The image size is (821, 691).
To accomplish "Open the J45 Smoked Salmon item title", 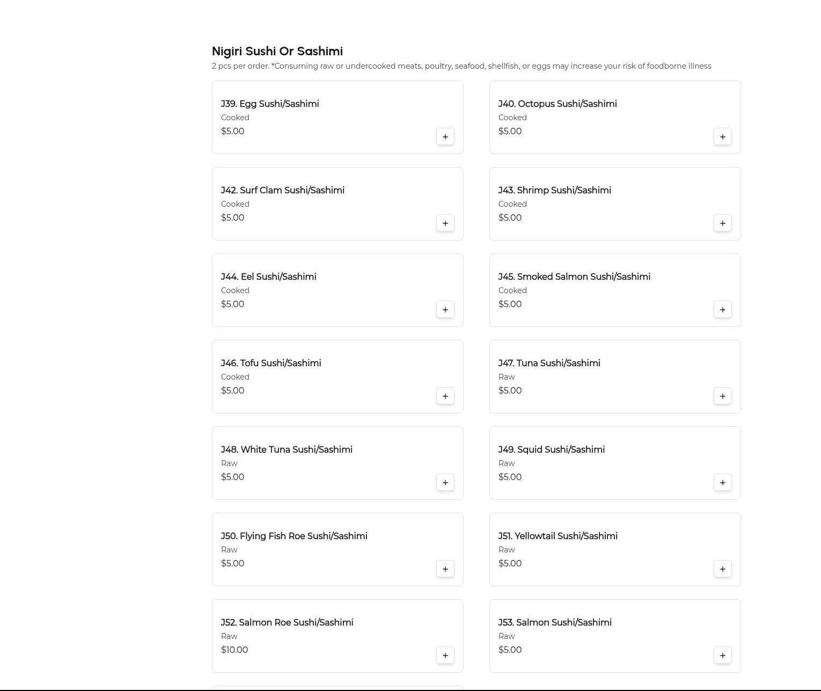I will (574, 277).
